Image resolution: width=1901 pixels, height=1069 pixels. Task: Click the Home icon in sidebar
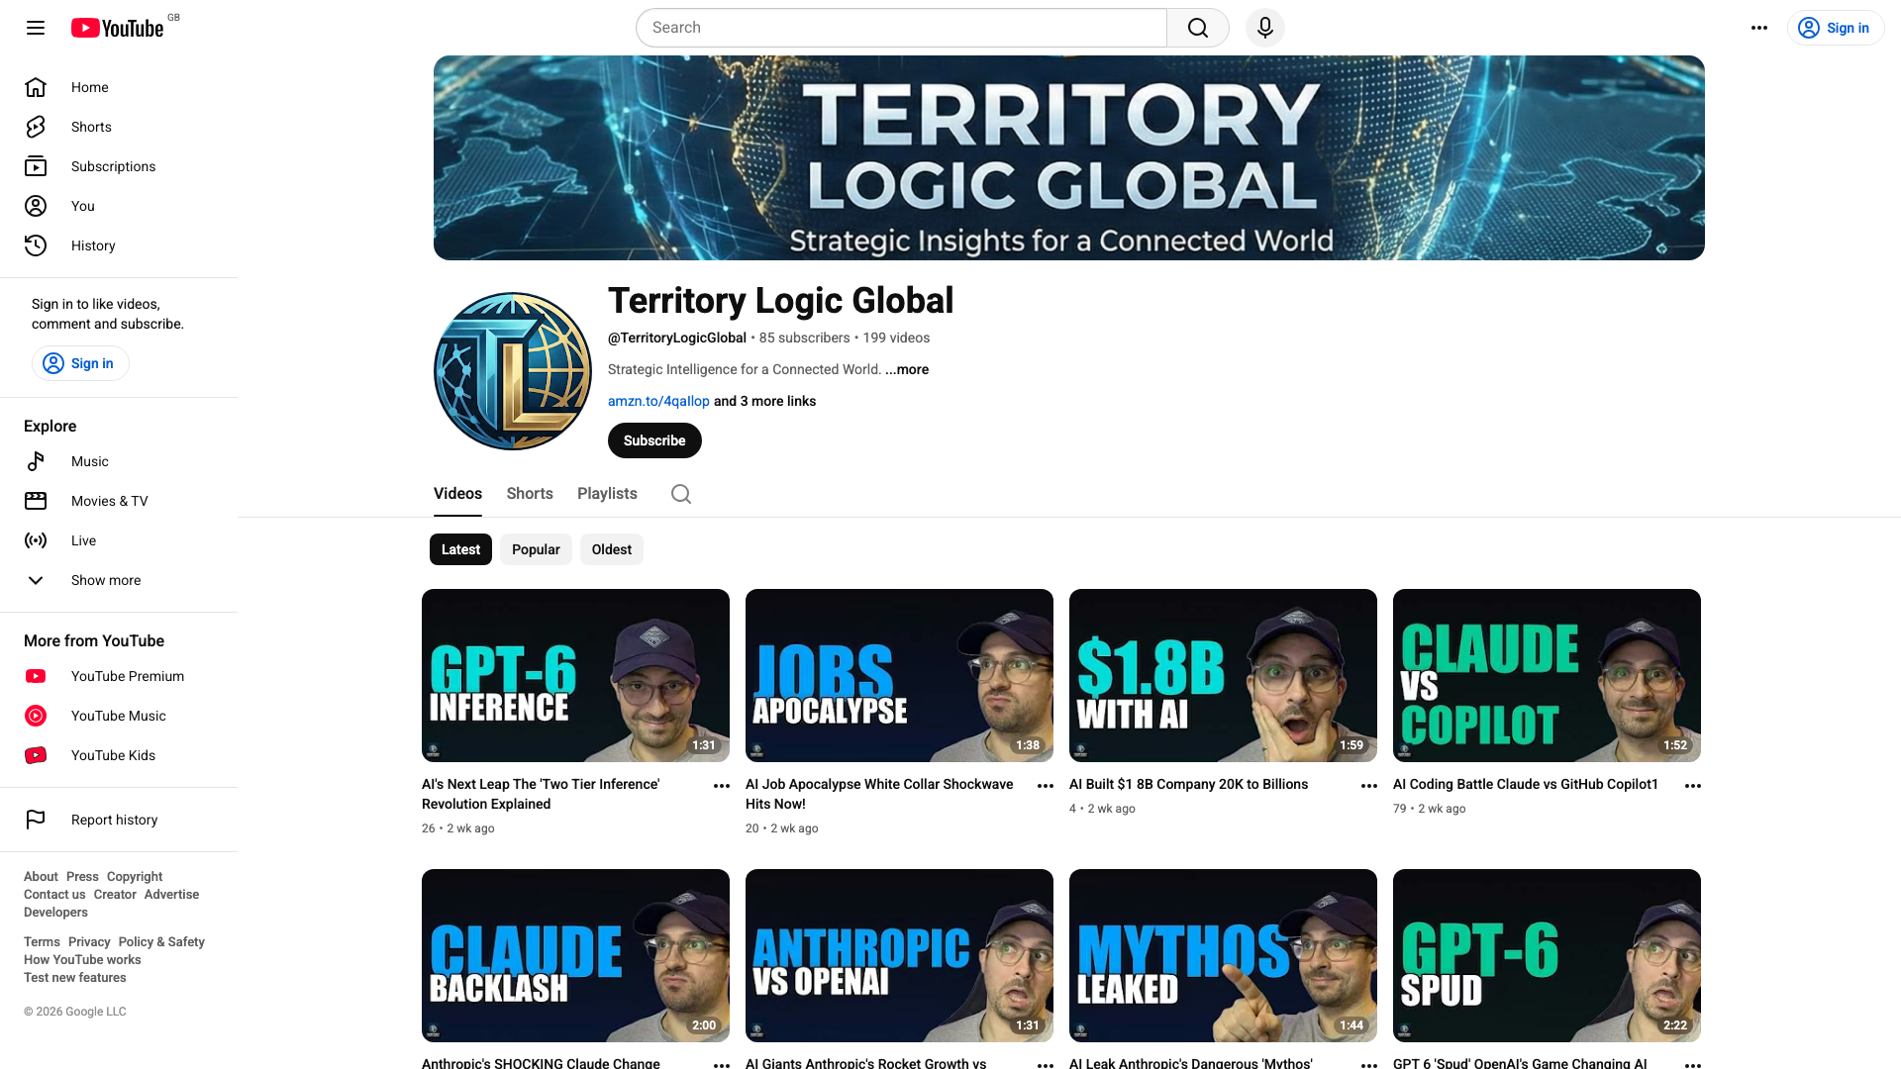click(x=36, y=87)
